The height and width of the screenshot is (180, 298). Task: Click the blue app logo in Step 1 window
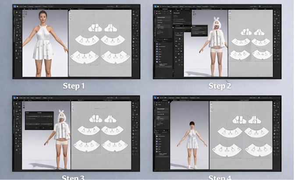(x=14, y=6)
